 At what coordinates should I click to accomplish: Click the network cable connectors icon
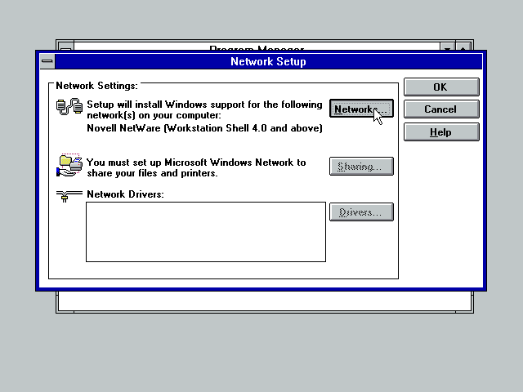click(69, 107)
